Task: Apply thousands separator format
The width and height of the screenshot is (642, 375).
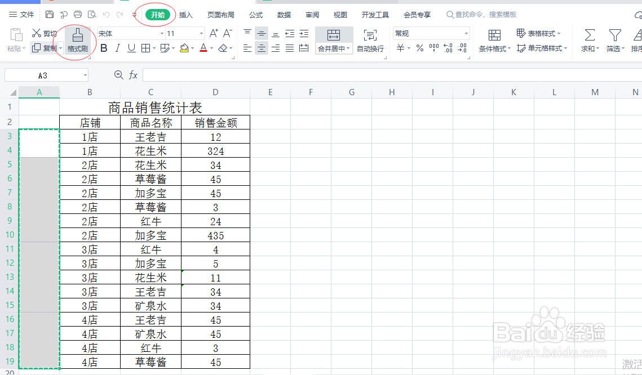Action: click(434, 48)
